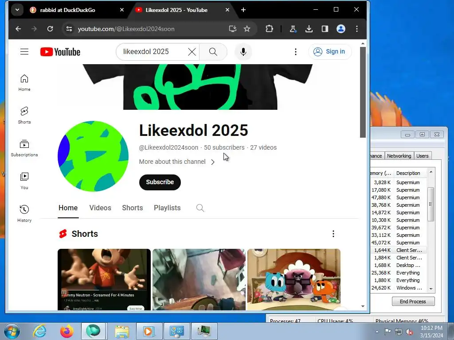Image resolution: width=454 pixels, height=340 pixels.
Task: Click Task Manager process list scroll down arrow
Action: tap(431, 289)
